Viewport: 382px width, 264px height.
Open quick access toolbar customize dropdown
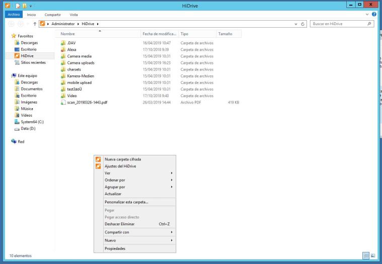click(31, 6)
